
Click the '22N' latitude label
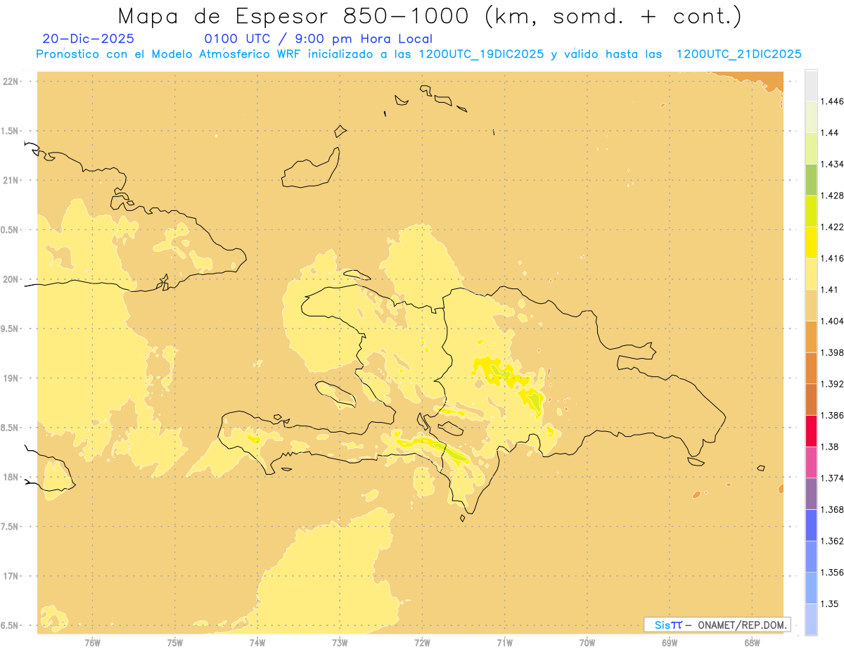11,82
